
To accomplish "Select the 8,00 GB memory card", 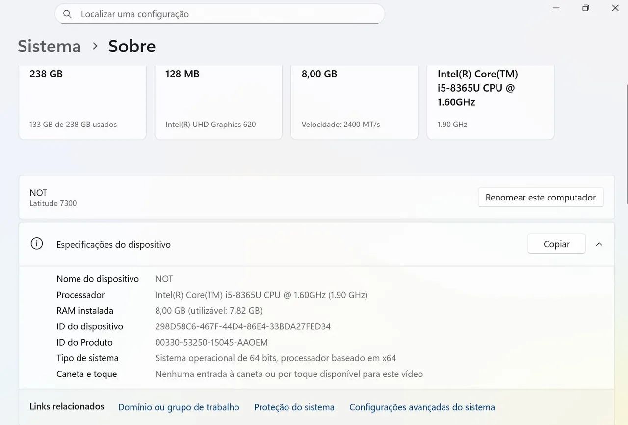I will 354,102.
